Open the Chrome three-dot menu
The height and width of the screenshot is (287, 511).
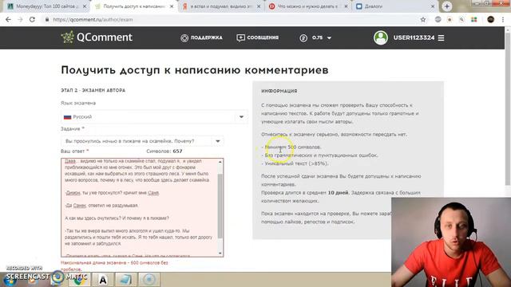tap(503, 19)
